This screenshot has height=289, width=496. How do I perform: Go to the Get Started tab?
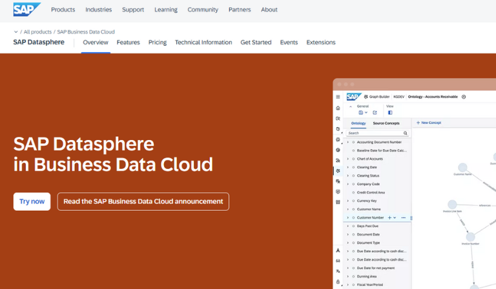click(x=256, y=43)
